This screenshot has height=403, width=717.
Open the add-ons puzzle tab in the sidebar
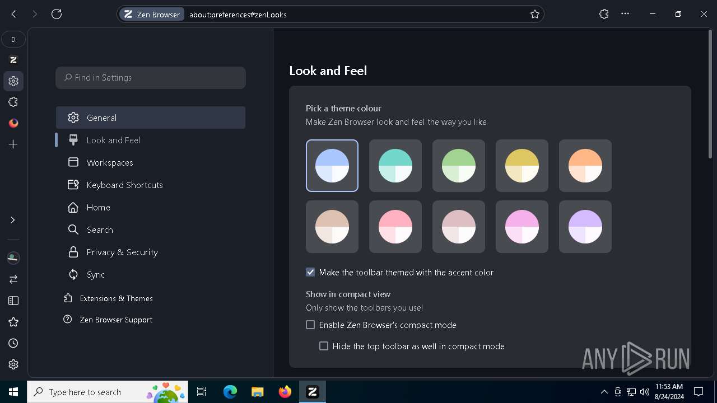pyautogui.click(x=13, y=102)
